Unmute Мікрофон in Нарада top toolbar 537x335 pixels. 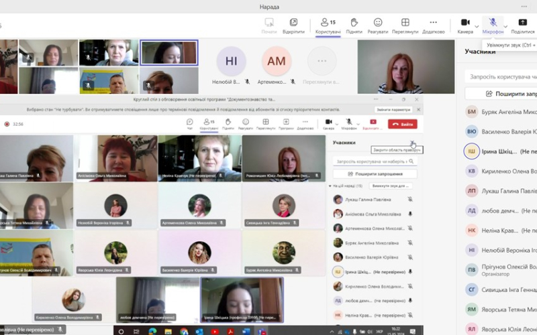tap(493, 26)
